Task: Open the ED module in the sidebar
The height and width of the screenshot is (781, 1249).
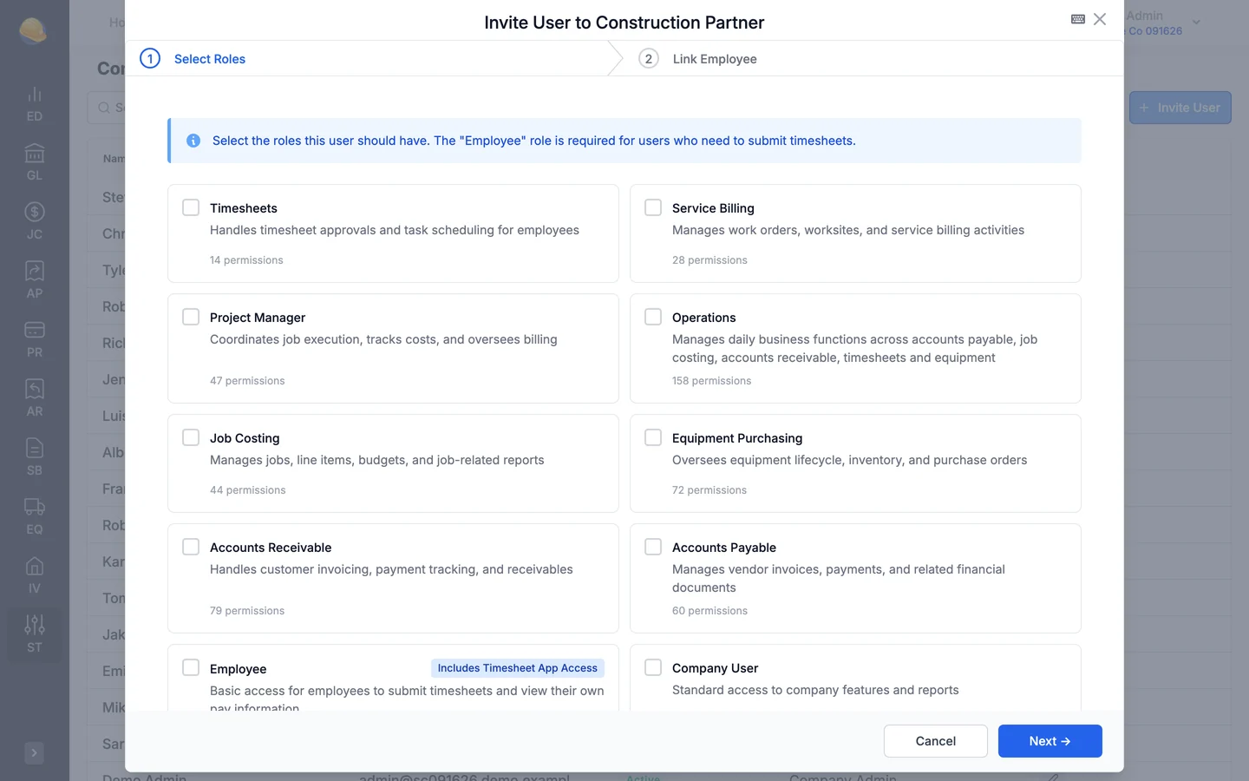Action: tap(35, 104)
